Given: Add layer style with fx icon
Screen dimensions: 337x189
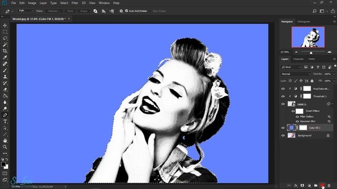Looking at the screenshot, I should coord(296,185).
